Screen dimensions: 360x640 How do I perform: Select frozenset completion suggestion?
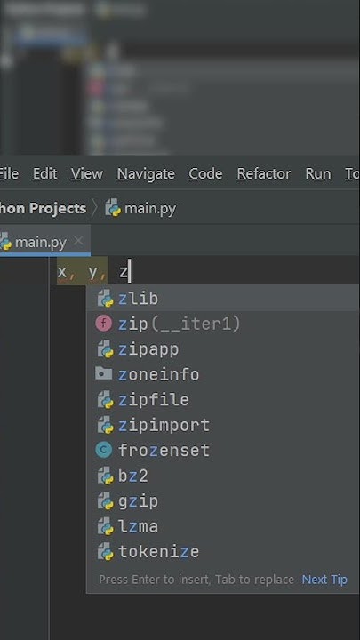point(223,450)
